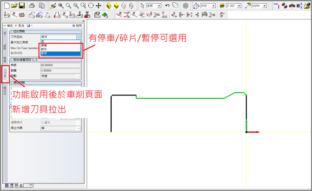
Task: Click the 角度 value field
Action: tap(60, 65)
